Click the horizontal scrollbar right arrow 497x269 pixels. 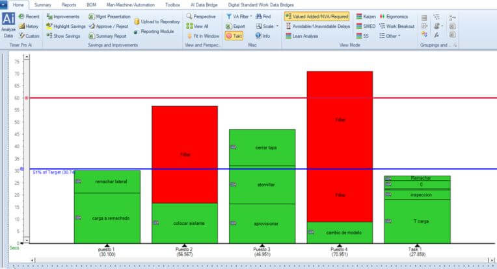[x=491, y=260]
